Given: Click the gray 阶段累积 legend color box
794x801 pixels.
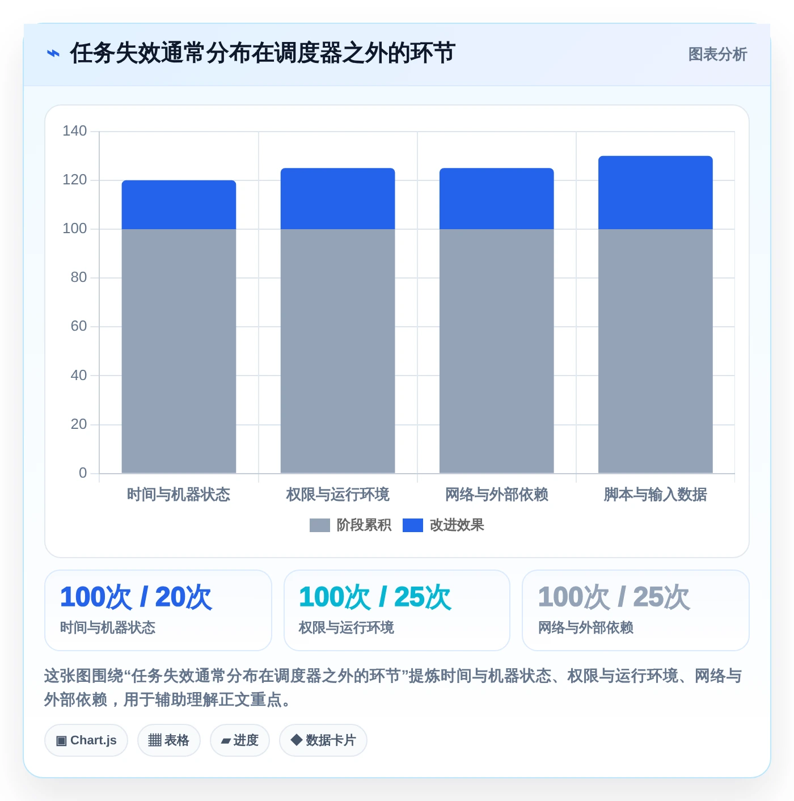Looking at the screenshot, I should pyautogui.click(x=320, y=525).
